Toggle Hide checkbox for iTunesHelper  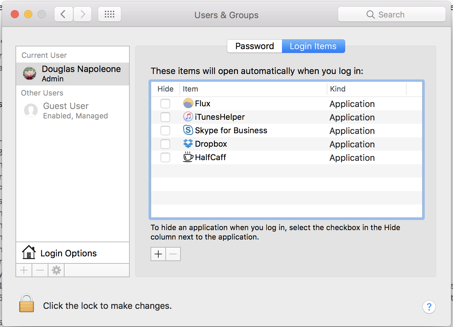click(165, 117)
